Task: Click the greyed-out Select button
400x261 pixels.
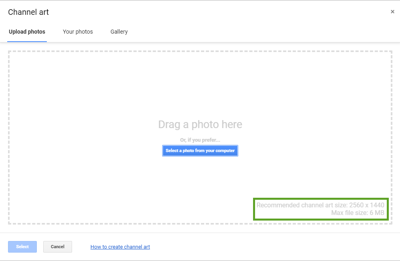Action: pyautogui.click(x=22, y=247)
